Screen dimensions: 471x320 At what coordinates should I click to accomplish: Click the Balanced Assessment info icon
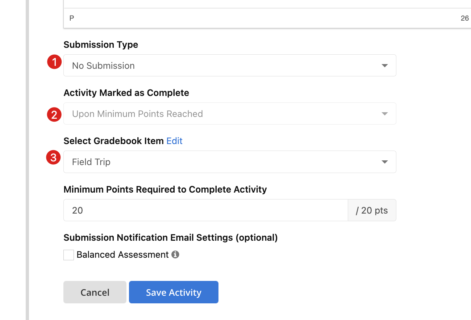coord(175,254)
